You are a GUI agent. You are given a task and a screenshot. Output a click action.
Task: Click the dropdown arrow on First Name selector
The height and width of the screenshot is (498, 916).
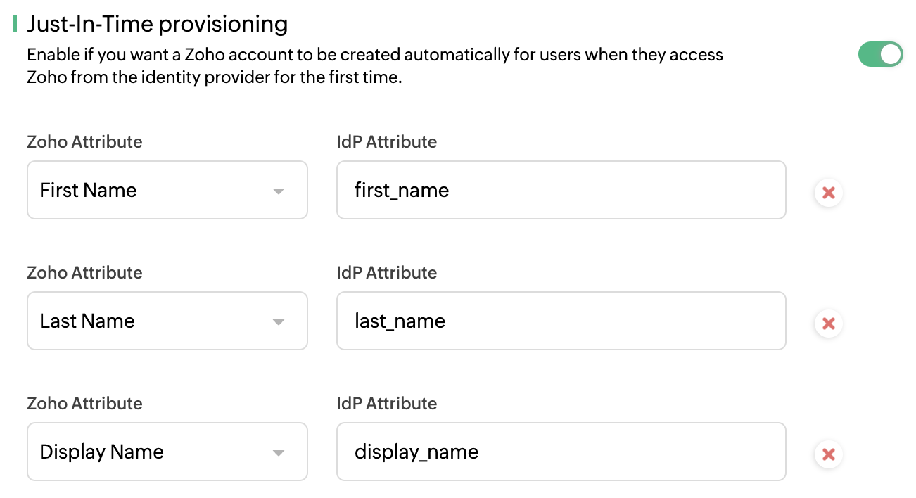pos(279,190)
